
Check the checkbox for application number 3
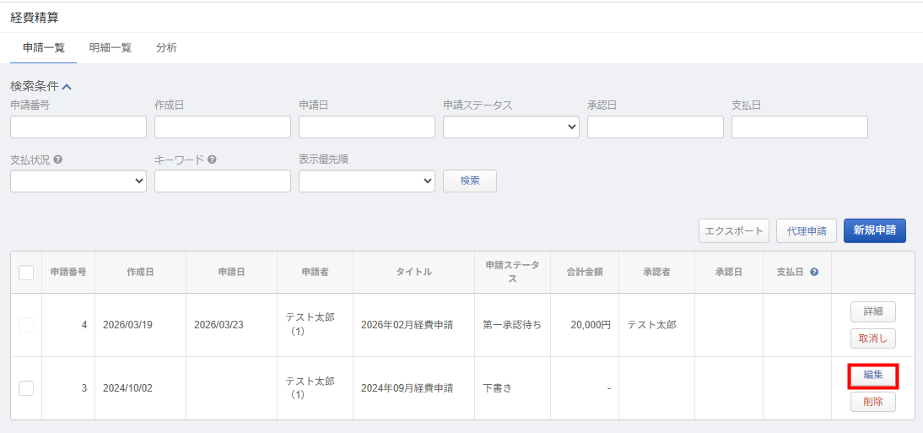pos(26,388)
